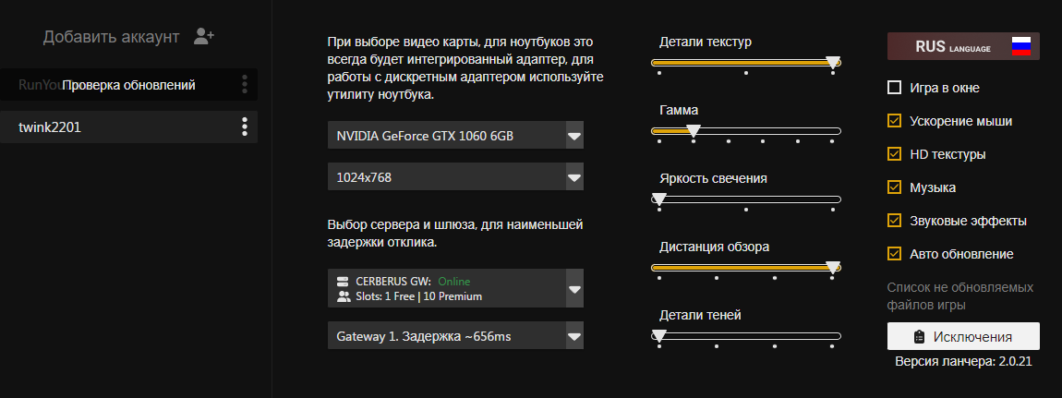Image resolution: width=1062 pixels, height=398 pixels.
Task: Click the Добавить аккаунт label
Action: click(x=111, y=37)
